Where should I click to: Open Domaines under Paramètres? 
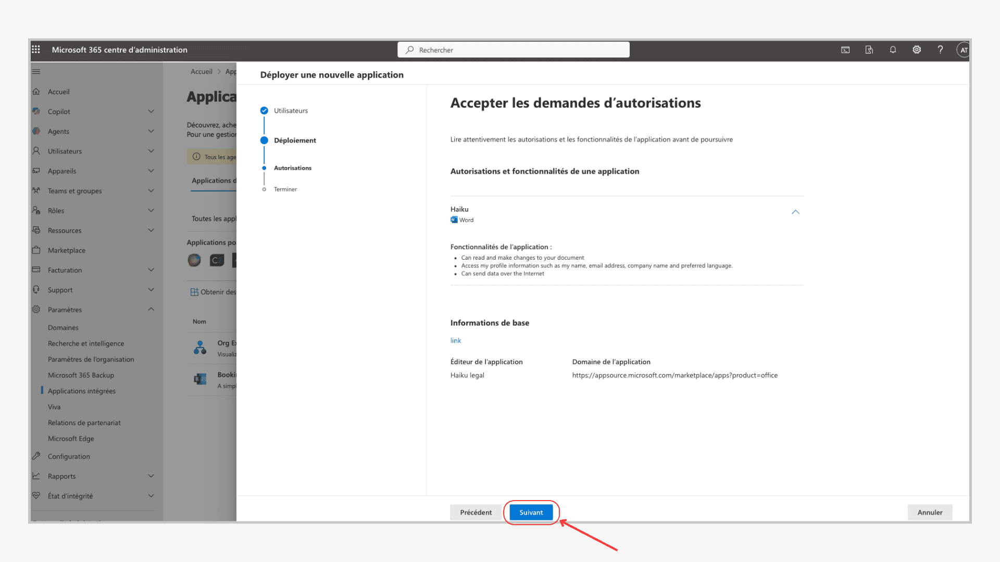[x=63, y=328]
